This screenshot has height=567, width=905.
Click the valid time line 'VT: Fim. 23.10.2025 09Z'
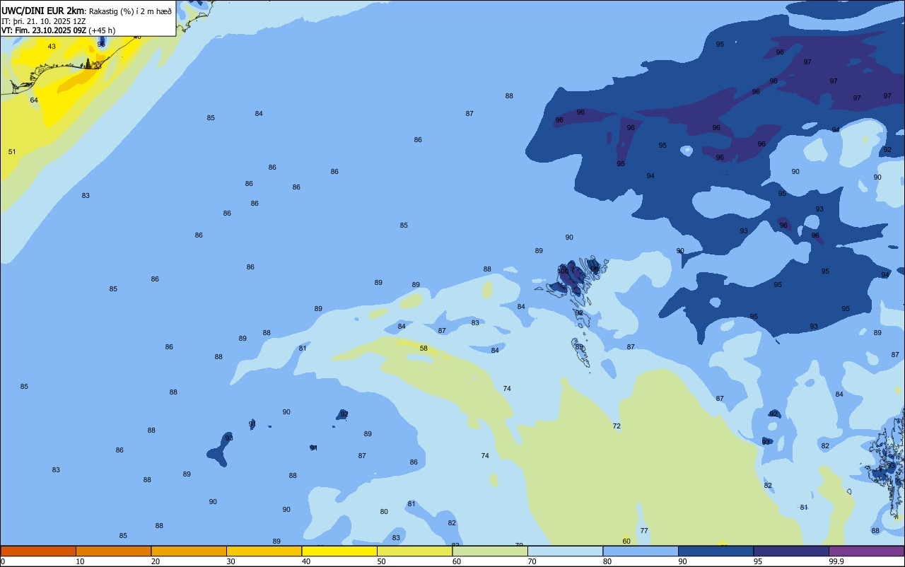tap(45, 30)
